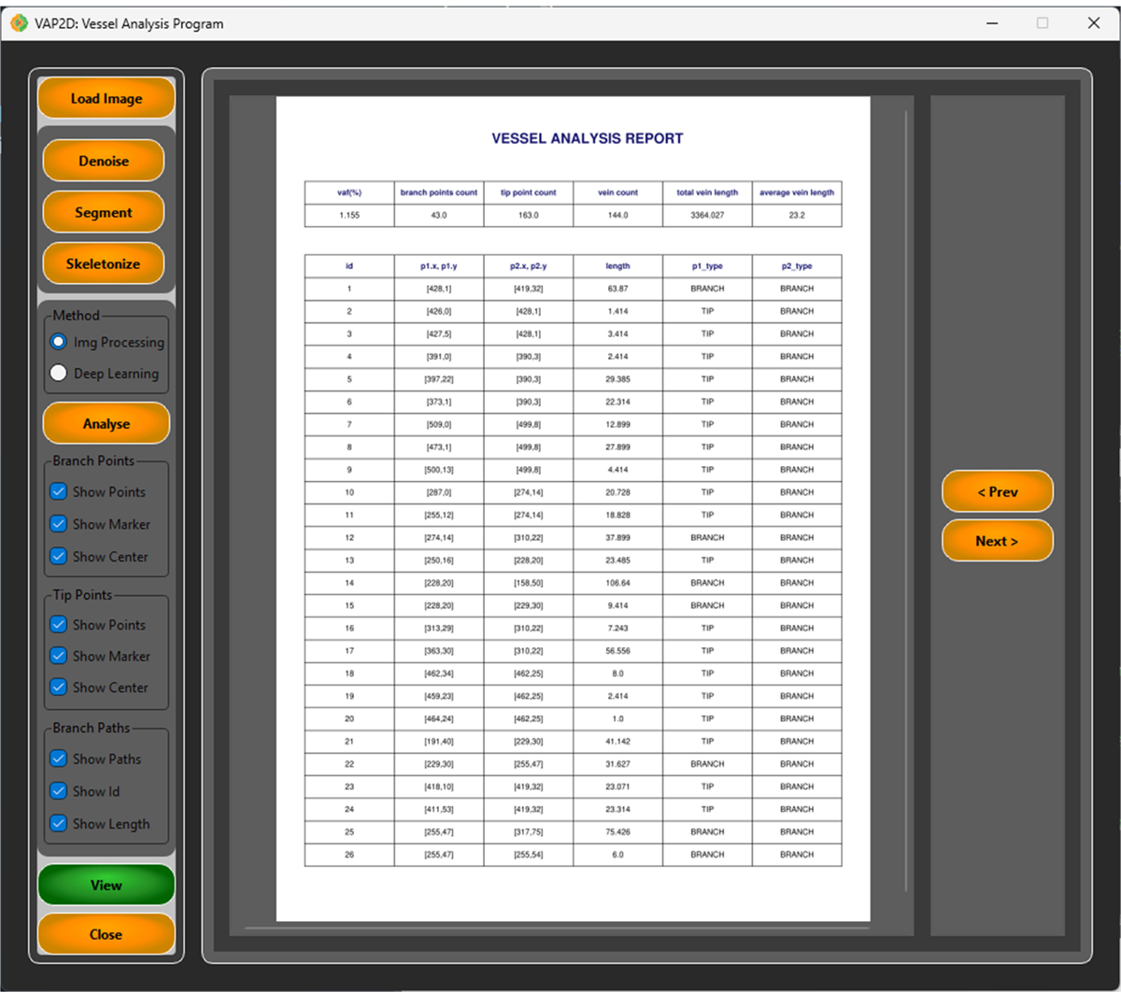Viewport: 1121px width, 992px height.
Task: Click the orange Close button
Action: pyautogui.click(x=106, y=934)
